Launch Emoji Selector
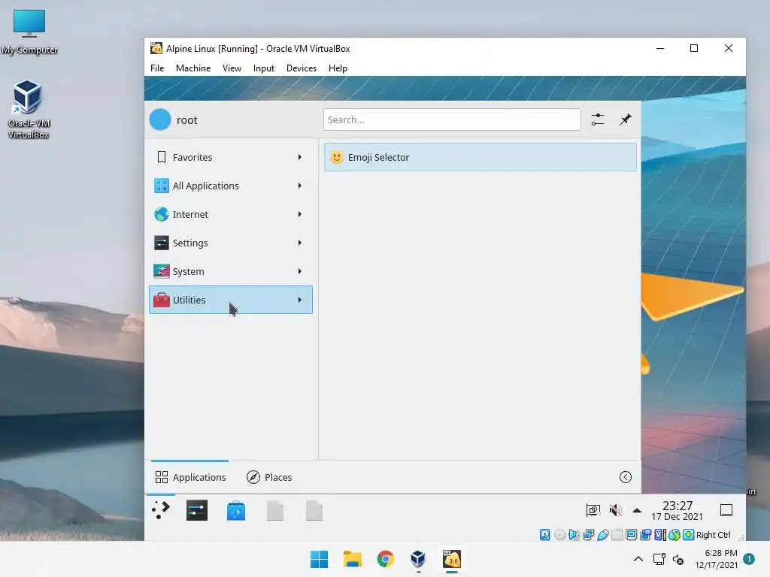770x577 pixels. coord(480,157)
